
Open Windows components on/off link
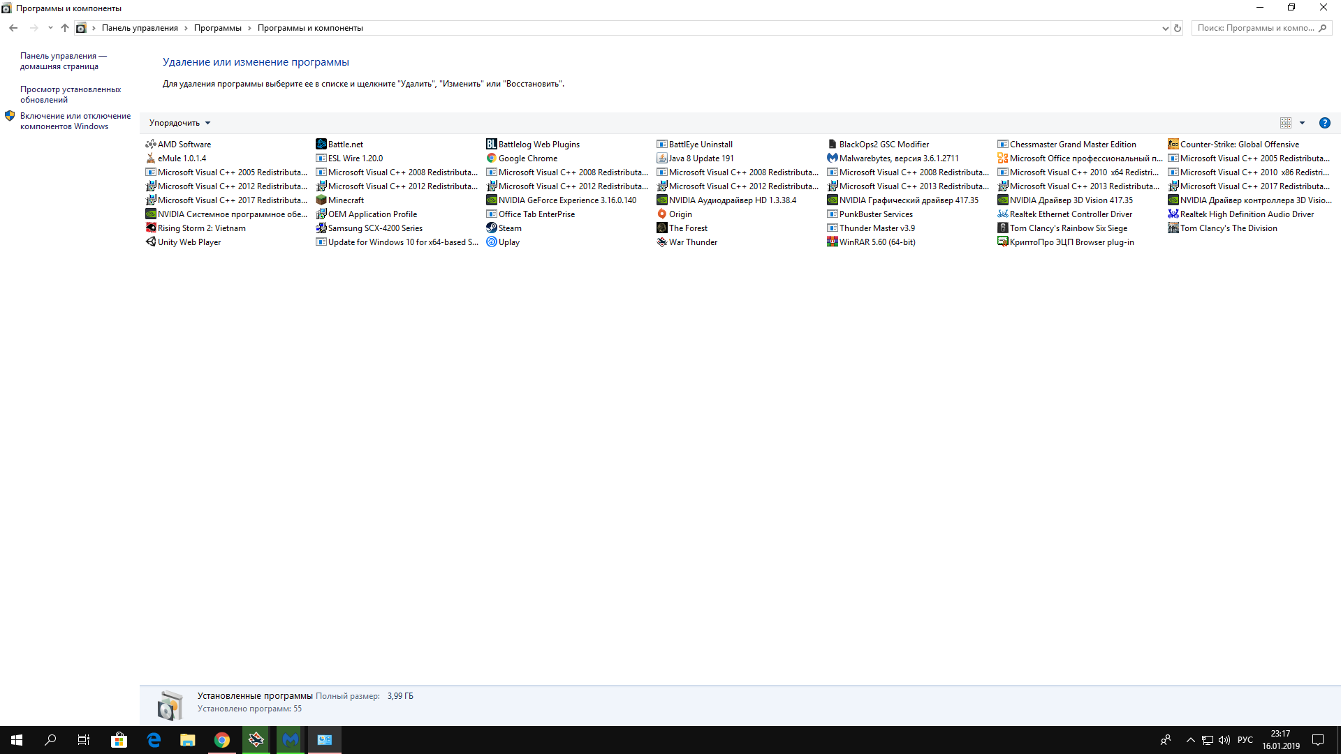(75, 121)
